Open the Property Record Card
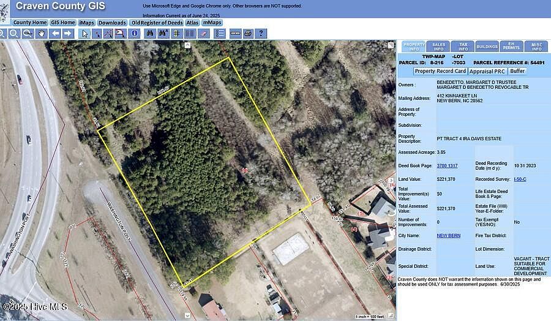Image resolution: width=551 pixels, height=321 pixels. (x=440, y=72)
